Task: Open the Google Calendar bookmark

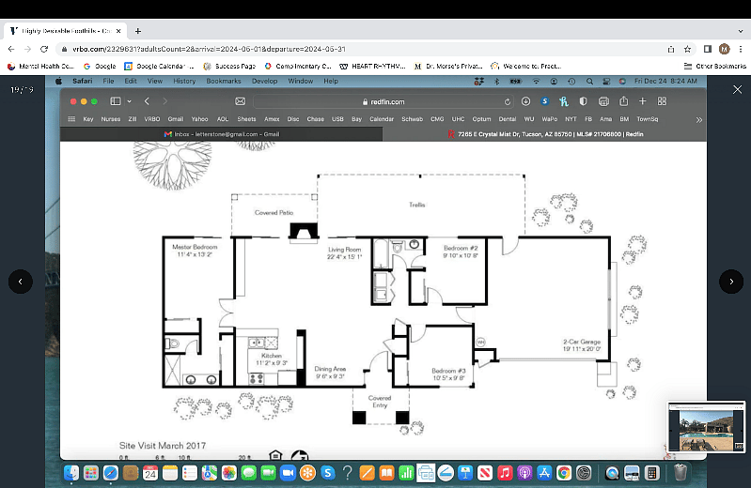Action: [159, 66]
